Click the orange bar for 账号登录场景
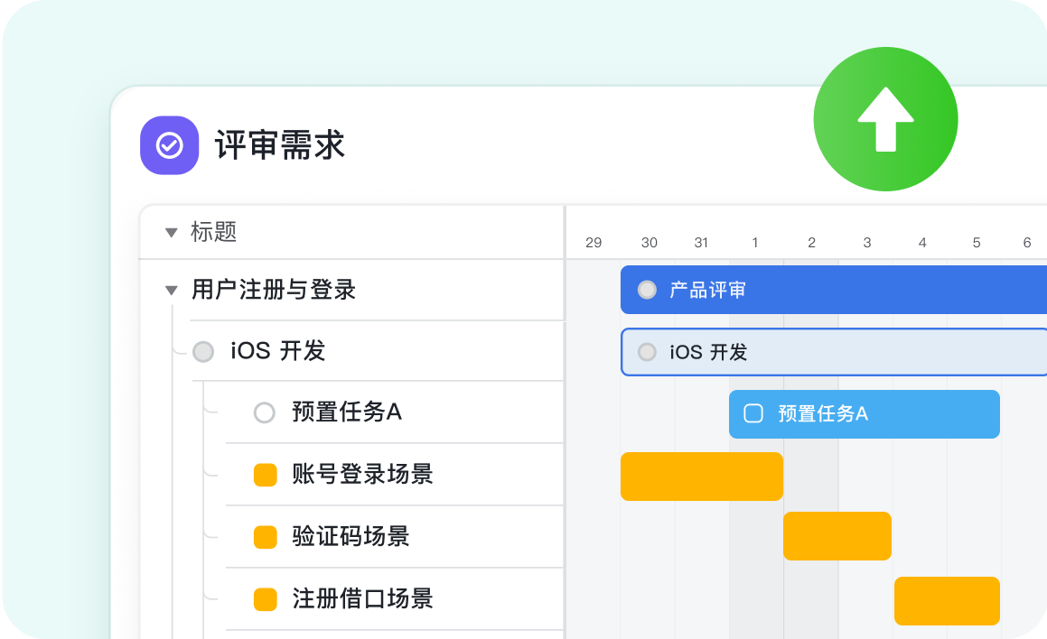Image resolution: width=1047 pixels, height=639 pixels. 701,476
